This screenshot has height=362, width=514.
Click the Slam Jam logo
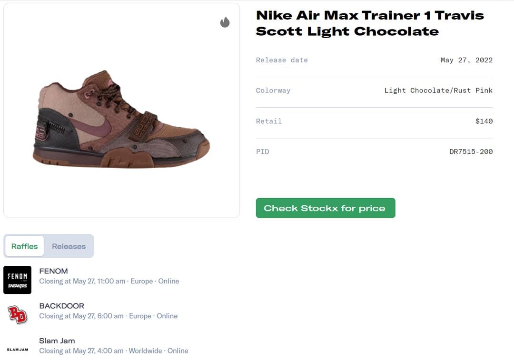(x=17, y=350)
